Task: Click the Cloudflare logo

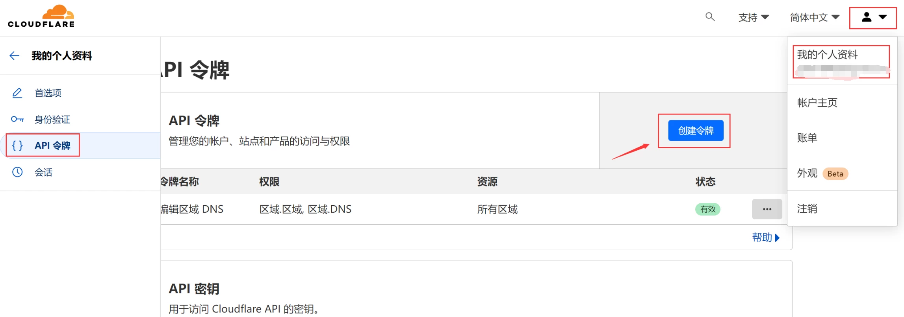Action: [x=41, y=17]
